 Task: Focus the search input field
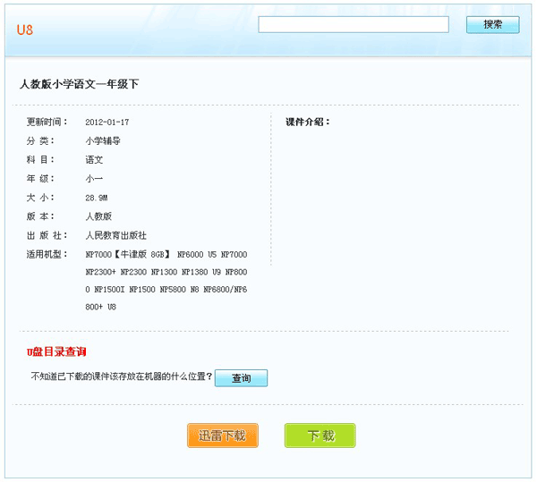click(354, 24)
